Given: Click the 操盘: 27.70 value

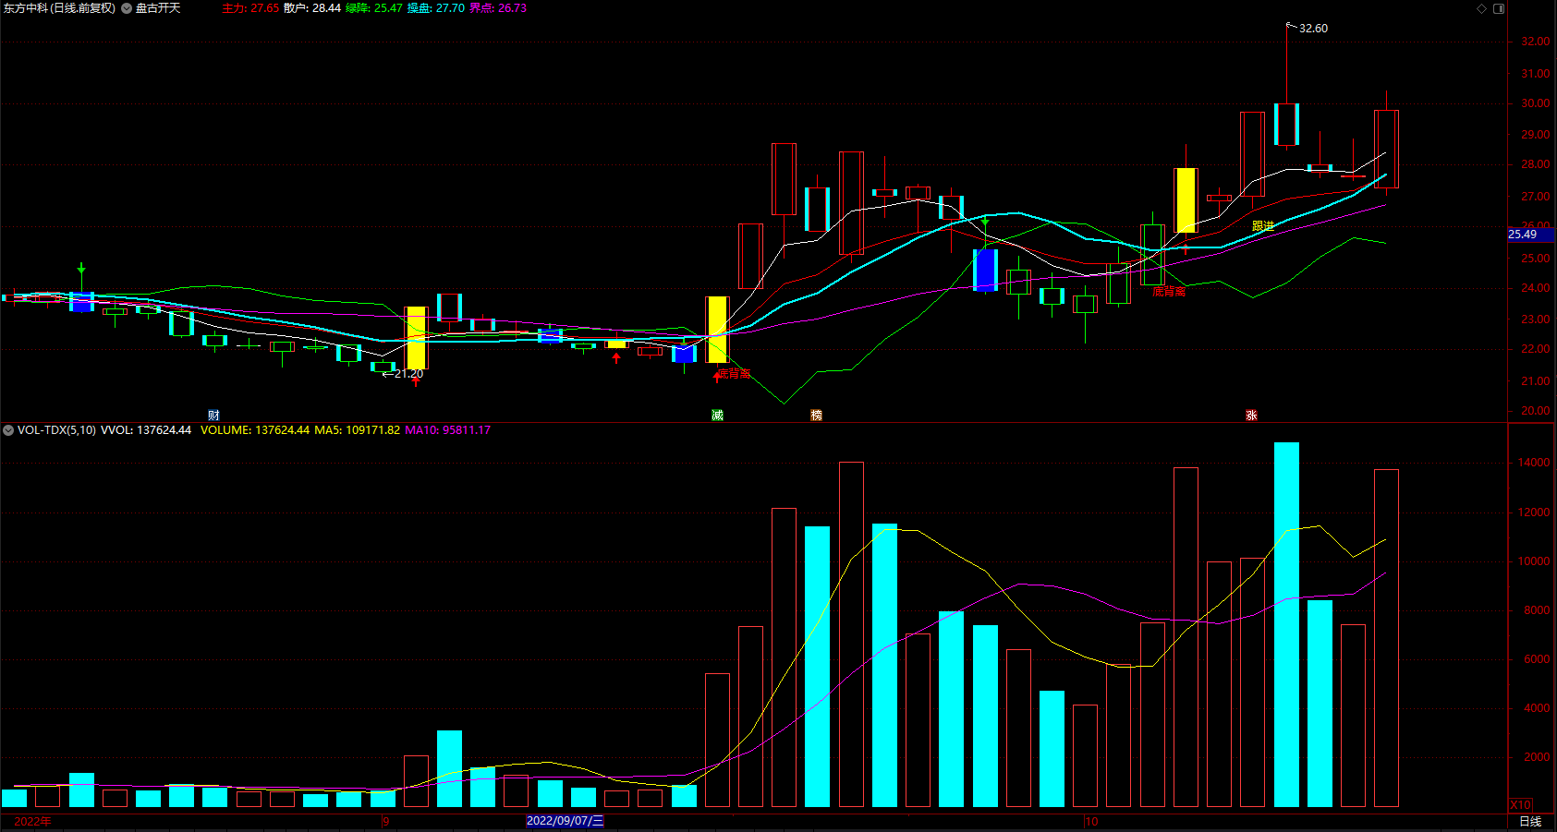Looking at the screenshot, I should point(436,8).
